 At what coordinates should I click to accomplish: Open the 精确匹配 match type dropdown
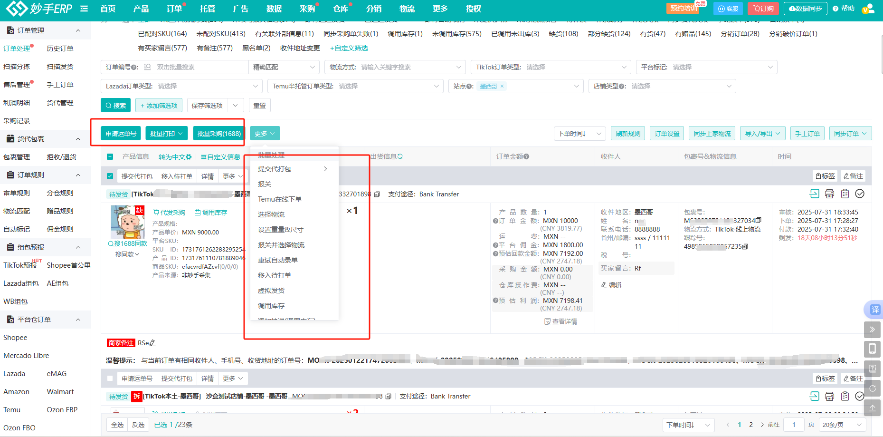tap(284, 67)
